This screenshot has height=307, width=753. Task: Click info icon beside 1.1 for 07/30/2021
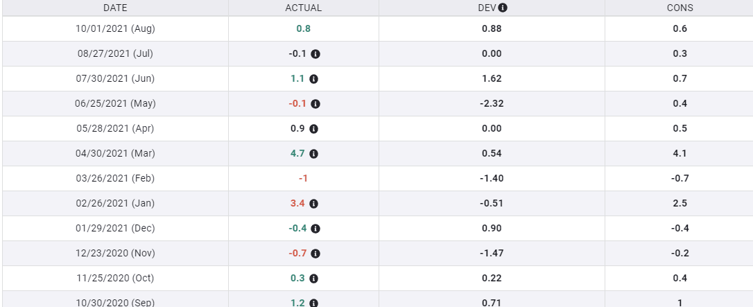(313, 79)
